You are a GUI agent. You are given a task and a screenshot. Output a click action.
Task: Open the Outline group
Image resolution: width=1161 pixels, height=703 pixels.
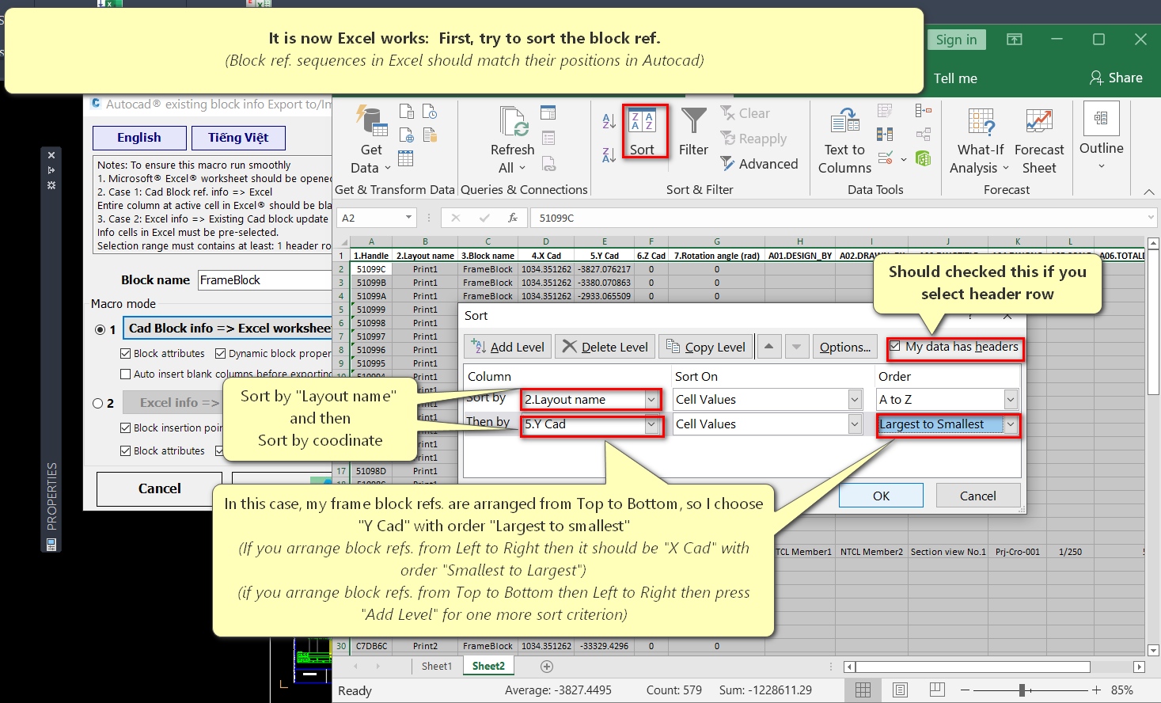tap(1101, 136)
